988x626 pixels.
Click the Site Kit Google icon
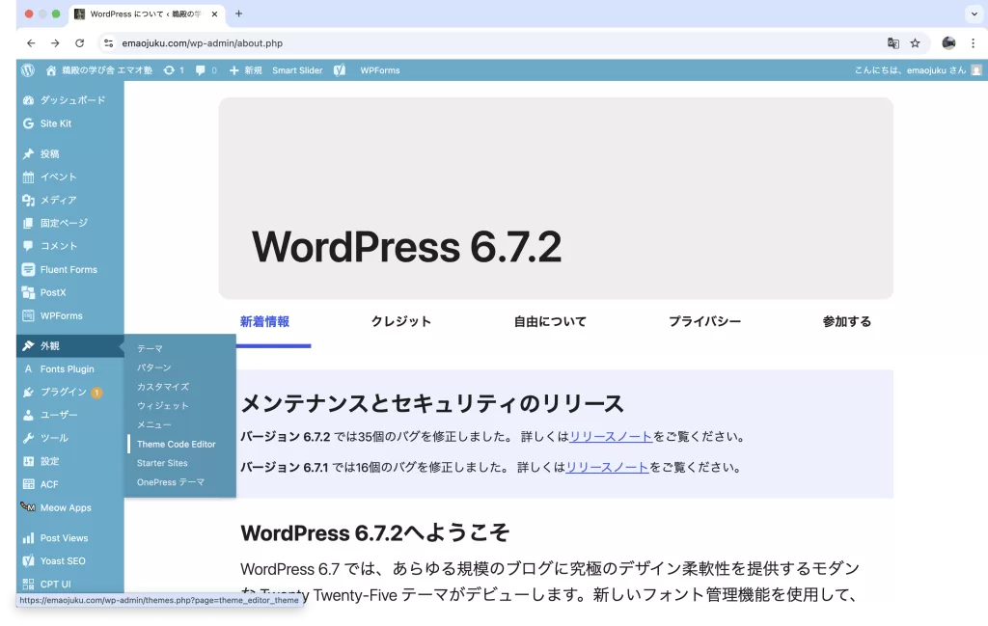28,123
